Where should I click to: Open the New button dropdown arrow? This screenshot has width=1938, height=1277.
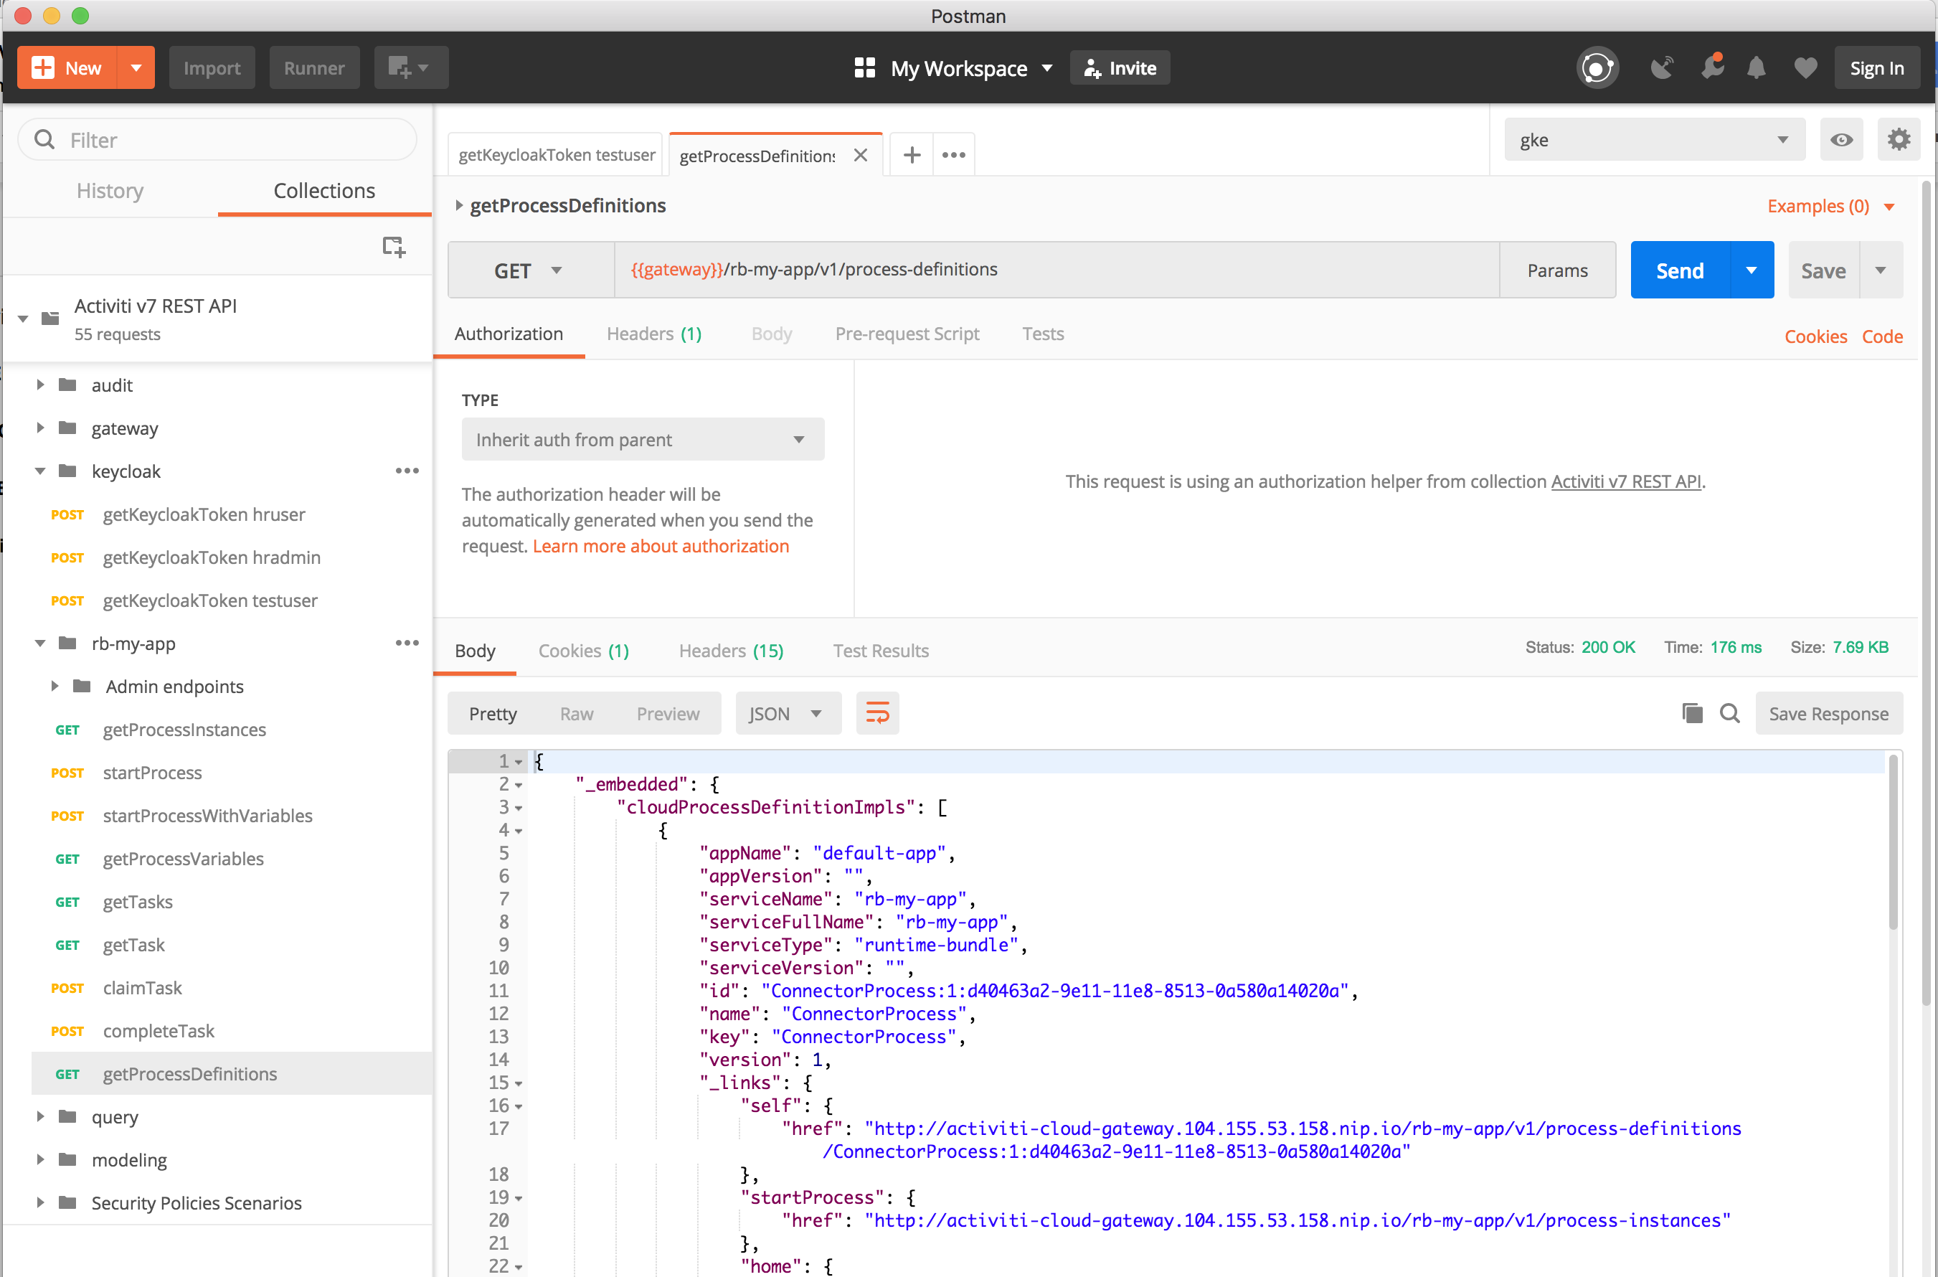(137, 67)
